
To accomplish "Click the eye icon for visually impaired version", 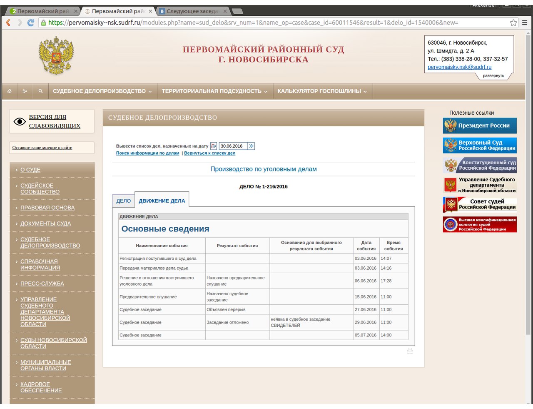I will point(20,121).
